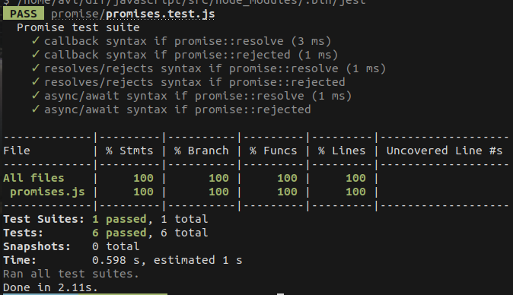Click the '% Funcs' column header
Viewport: 513px width, 295px height.
tap(273, 151)
